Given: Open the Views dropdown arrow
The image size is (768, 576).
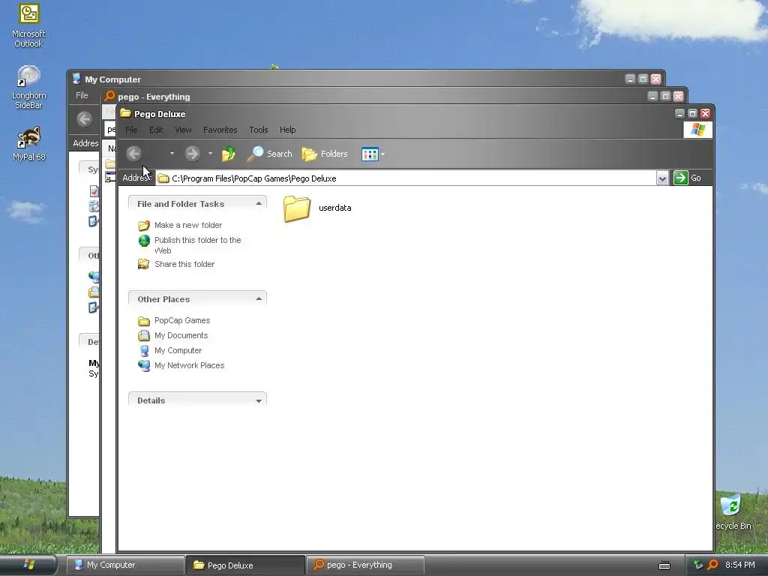Looking at the screenshot, I should [382, 154].
